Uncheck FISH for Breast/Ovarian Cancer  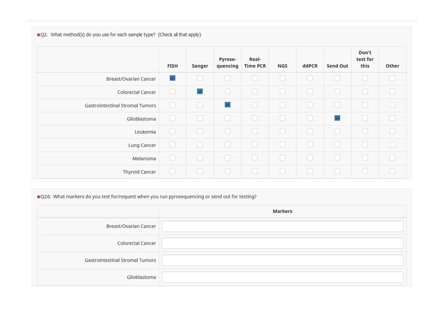point(173,79)
